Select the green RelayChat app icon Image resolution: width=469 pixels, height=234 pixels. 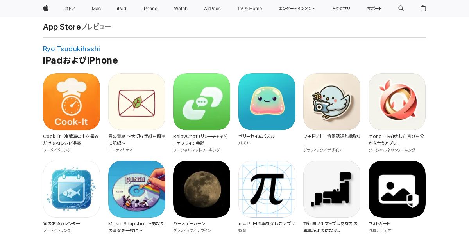point(202,102)
